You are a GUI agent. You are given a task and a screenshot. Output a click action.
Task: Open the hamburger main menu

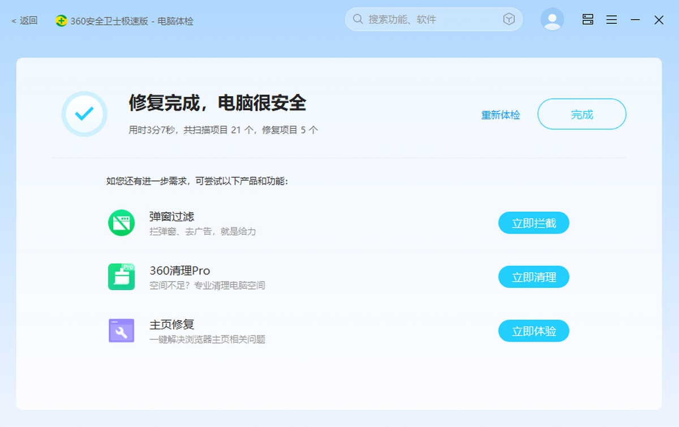pyautogui.click(x=612, y=20)
